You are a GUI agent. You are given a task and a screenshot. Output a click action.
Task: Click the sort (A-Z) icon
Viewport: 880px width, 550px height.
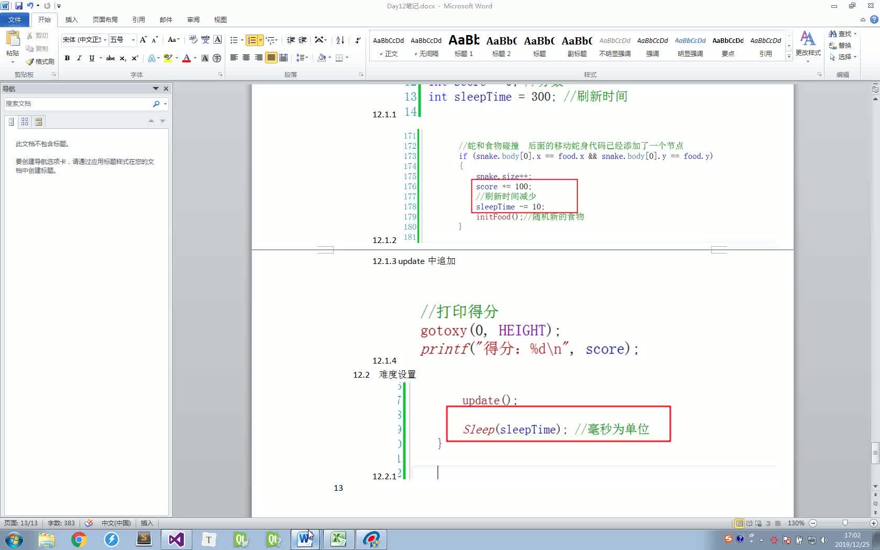pos(340,40)
